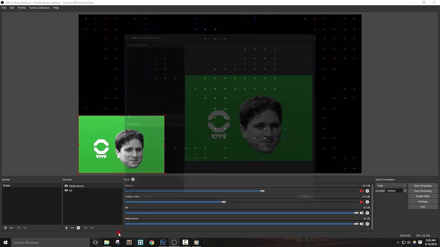
Task: Open Mixer settings gear next to Mixer label
Action: coord(133,179)
